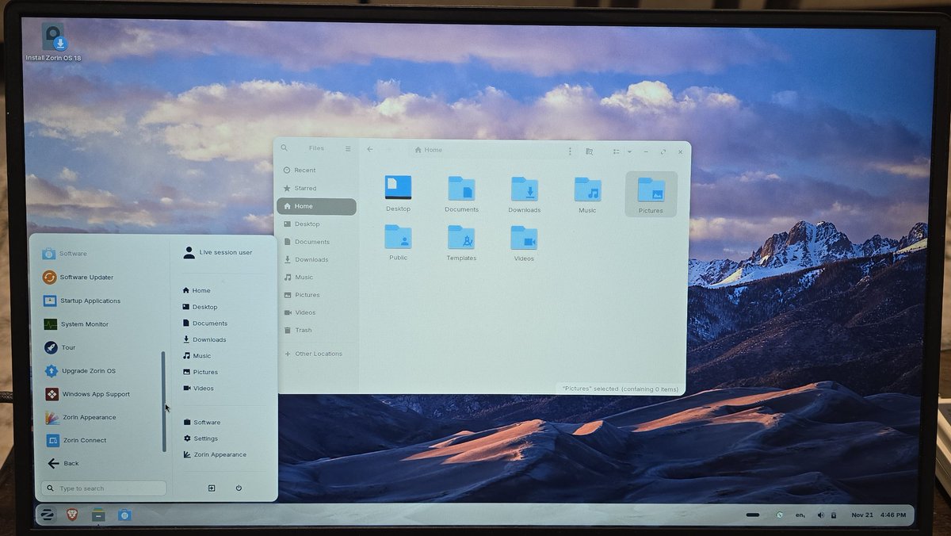Select Pictures in the Files sidebar

click(316, 295)
